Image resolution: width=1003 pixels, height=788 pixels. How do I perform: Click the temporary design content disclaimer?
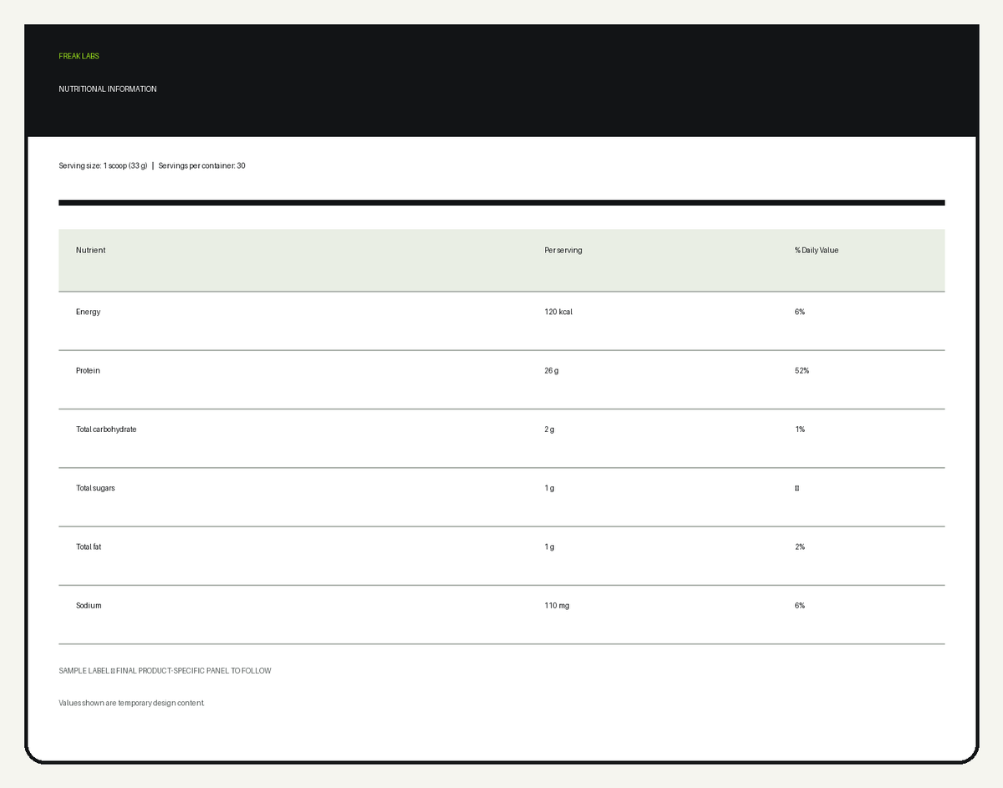131,704
